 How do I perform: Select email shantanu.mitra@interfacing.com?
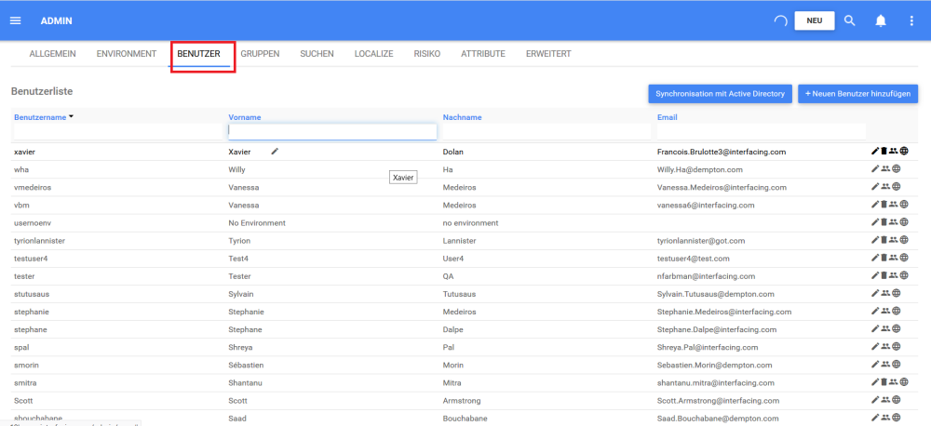tap(716, 382)
